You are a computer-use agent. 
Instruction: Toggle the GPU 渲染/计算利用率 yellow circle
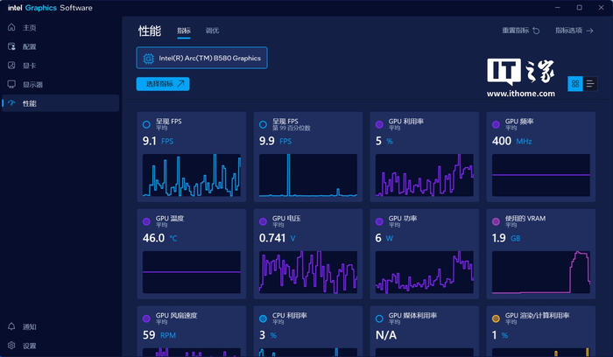pyautogui.click(x=496, y=318)
